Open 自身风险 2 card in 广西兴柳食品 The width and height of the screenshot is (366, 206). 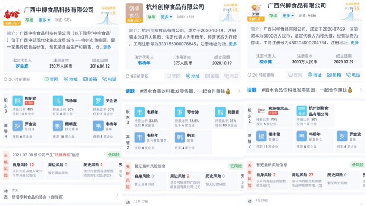271,180
